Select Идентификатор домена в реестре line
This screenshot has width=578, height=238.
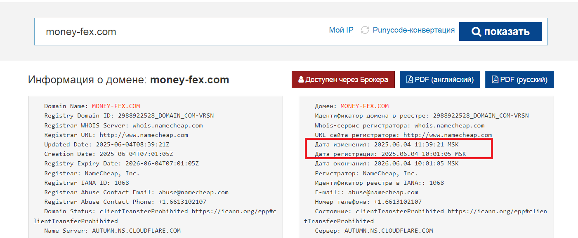[422, 115]
